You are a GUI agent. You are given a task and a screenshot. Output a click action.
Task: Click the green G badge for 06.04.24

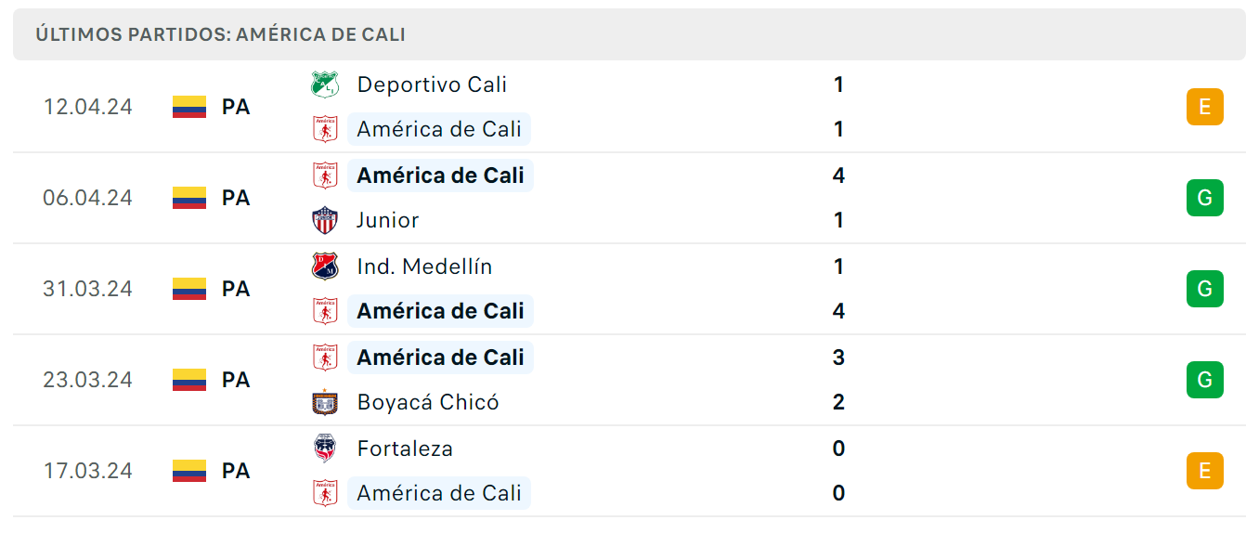pyautogui.click(x=1205, y=198)
